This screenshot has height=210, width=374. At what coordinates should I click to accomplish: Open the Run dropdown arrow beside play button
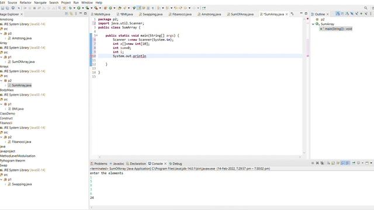click(x=83, y=8)
